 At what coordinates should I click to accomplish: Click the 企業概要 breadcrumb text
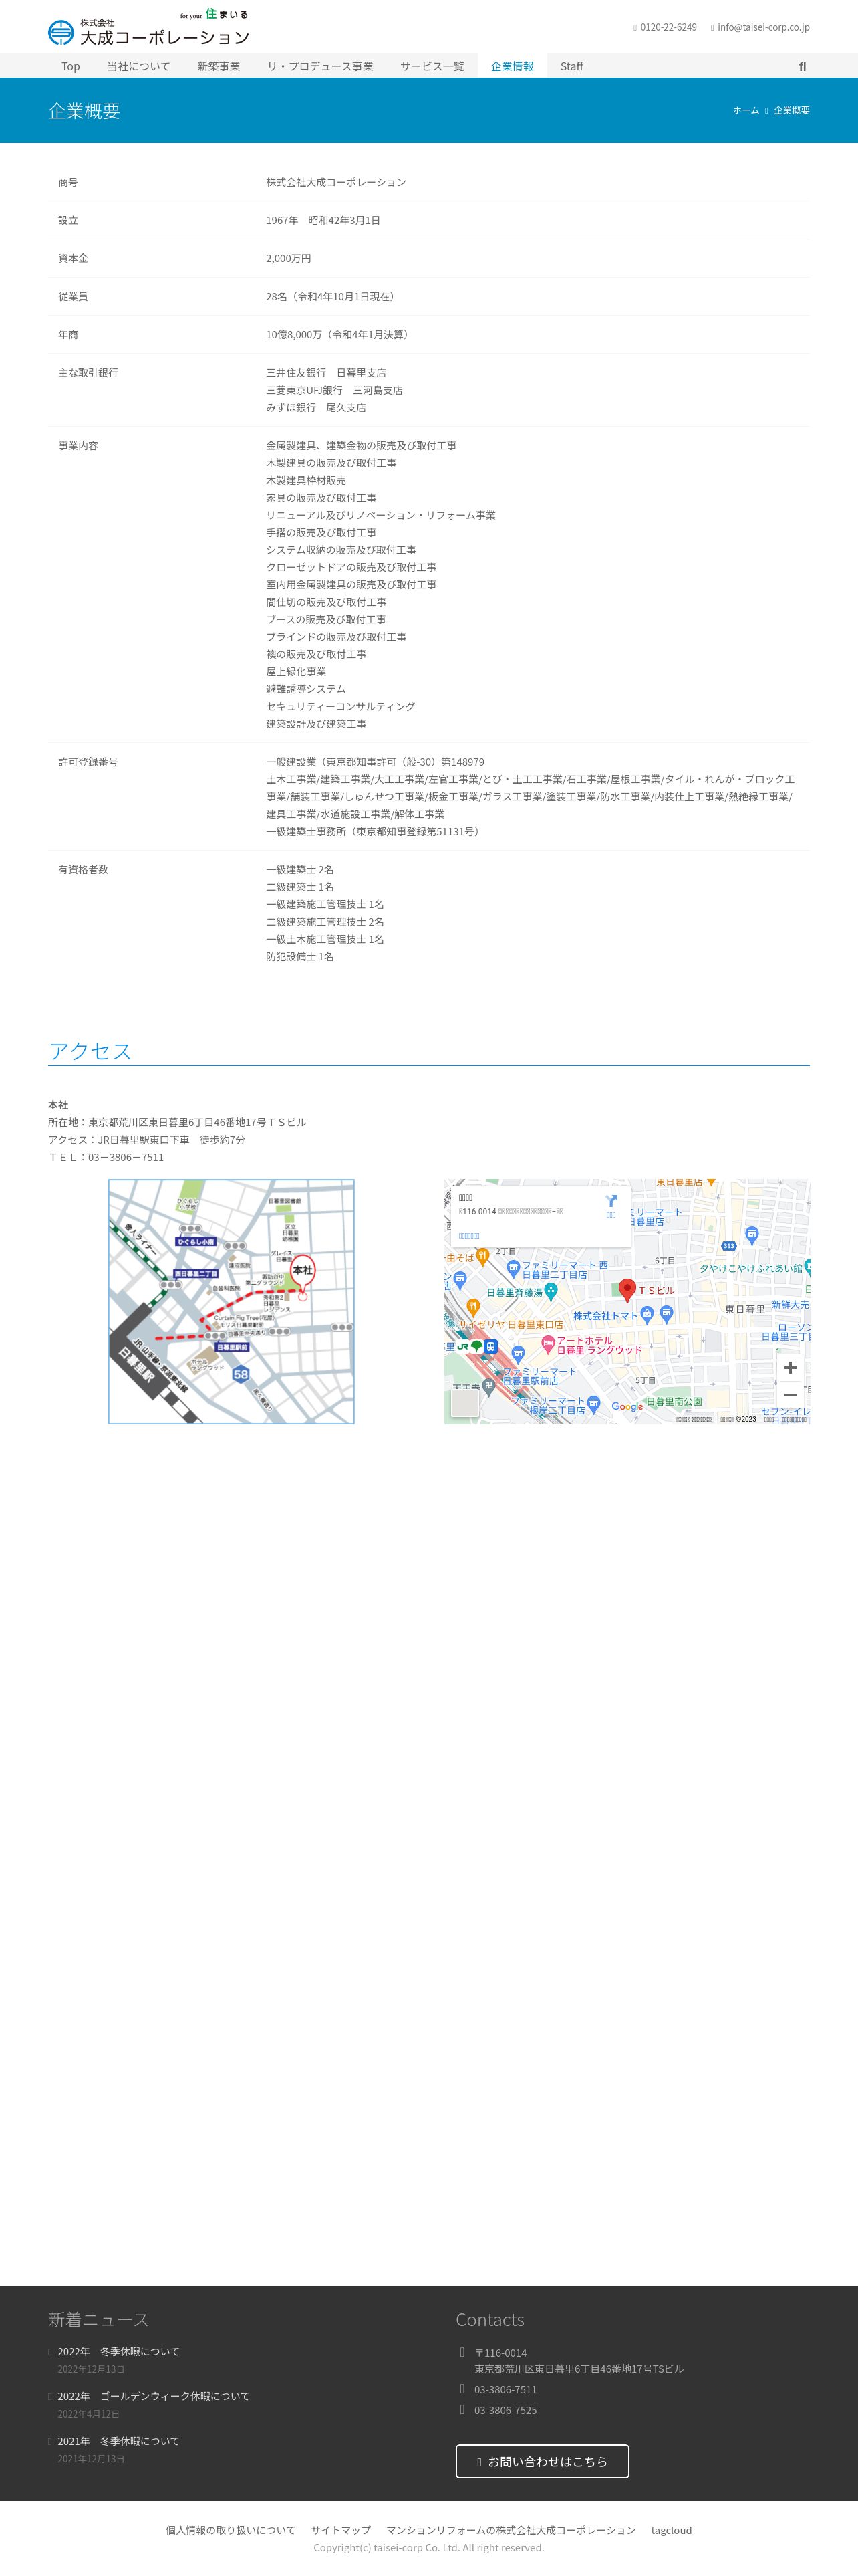792,110
